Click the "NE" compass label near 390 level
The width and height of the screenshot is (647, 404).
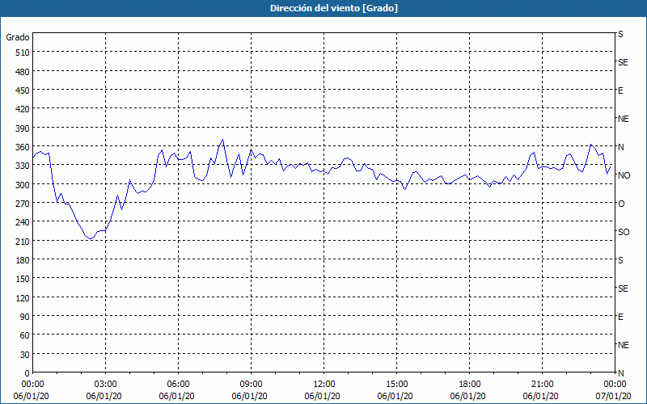pyautogui.click(x=624, y=119)
